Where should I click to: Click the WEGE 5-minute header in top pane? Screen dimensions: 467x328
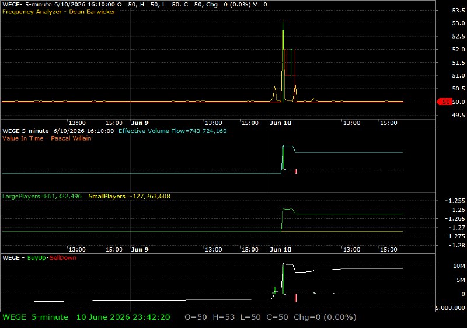pos(135,5)
